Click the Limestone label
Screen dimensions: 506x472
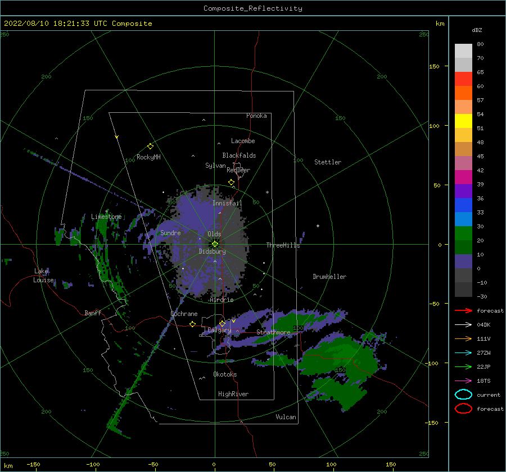click(106, 217)
